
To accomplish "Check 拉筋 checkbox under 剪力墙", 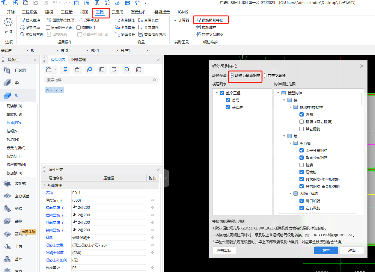I will (x=302, y=165).
